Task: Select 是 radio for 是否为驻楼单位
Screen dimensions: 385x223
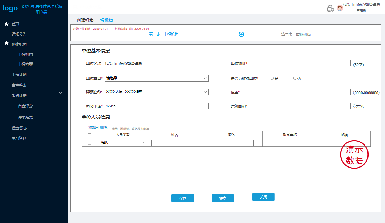Action: click(272, 79)
